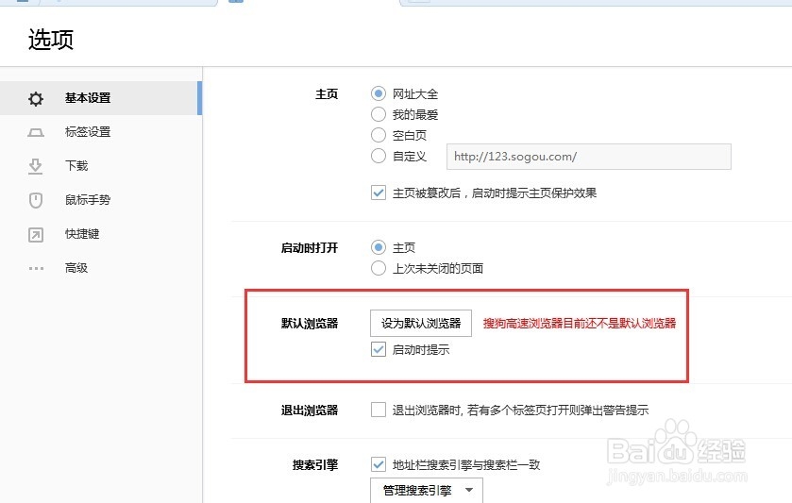
Task: Click the 选项 page title
Action: point(51,40)
